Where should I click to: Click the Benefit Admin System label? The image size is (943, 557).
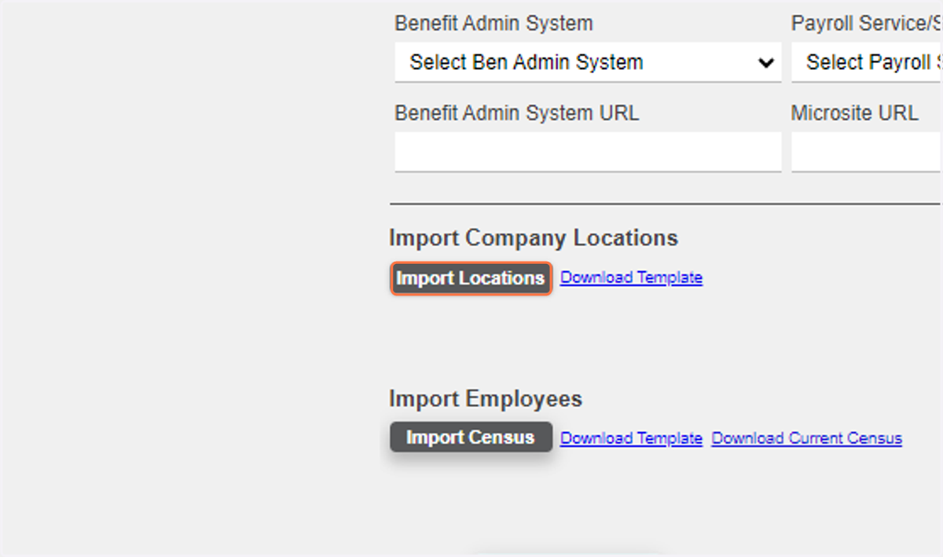point(494,24)
